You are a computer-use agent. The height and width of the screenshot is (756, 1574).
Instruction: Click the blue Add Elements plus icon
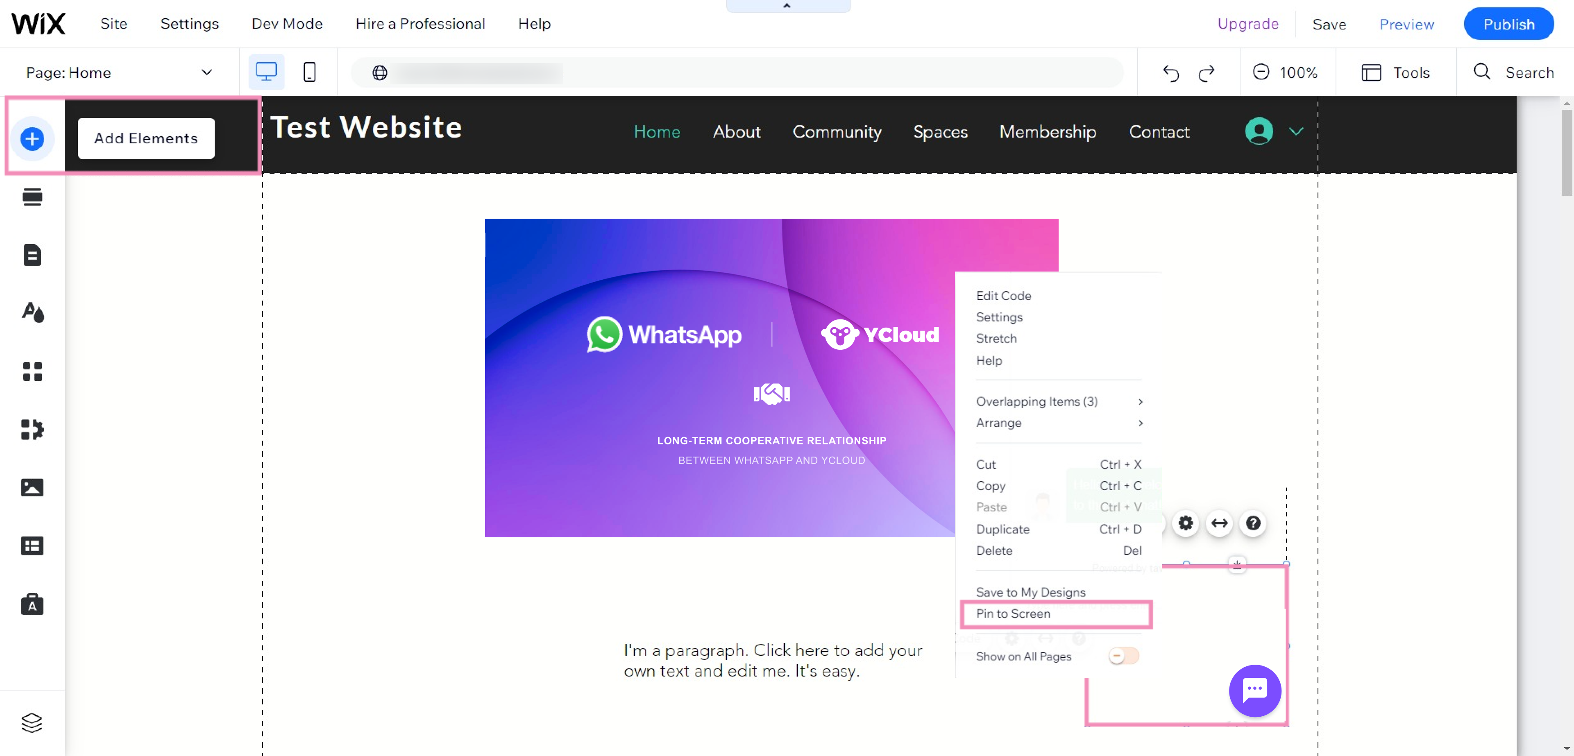[32, 138]
